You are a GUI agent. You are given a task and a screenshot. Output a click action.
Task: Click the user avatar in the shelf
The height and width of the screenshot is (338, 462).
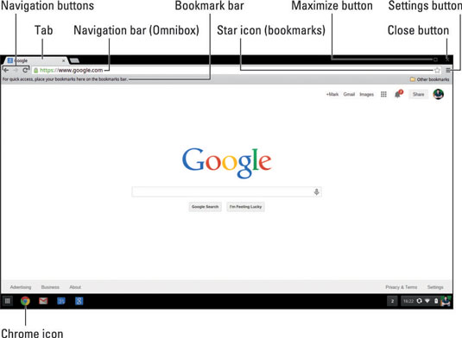coord(446,301)
